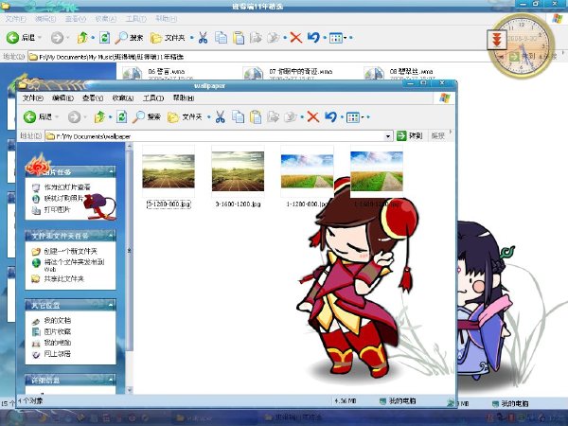Open 我的文档 under other places
Screen dimensions: 568x426
click(57, 321)
